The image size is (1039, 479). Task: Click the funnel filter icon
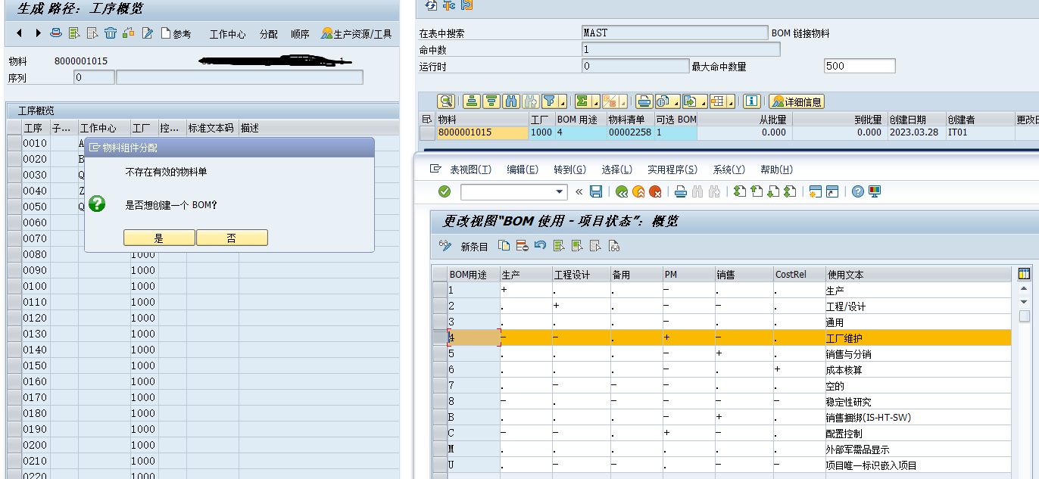click(x=549, y=101)
